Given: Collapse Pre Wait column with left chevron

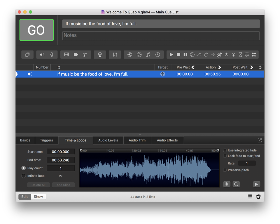Looking at the screenshot, I should click(193, 67).
